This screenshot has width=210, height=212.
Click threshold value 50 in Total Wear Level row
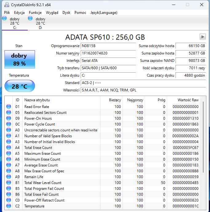tap(163, 183)
